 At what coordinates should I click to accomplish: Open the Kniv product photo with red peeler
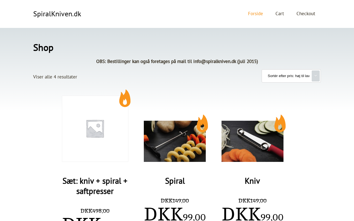click(x=253, y=141)
